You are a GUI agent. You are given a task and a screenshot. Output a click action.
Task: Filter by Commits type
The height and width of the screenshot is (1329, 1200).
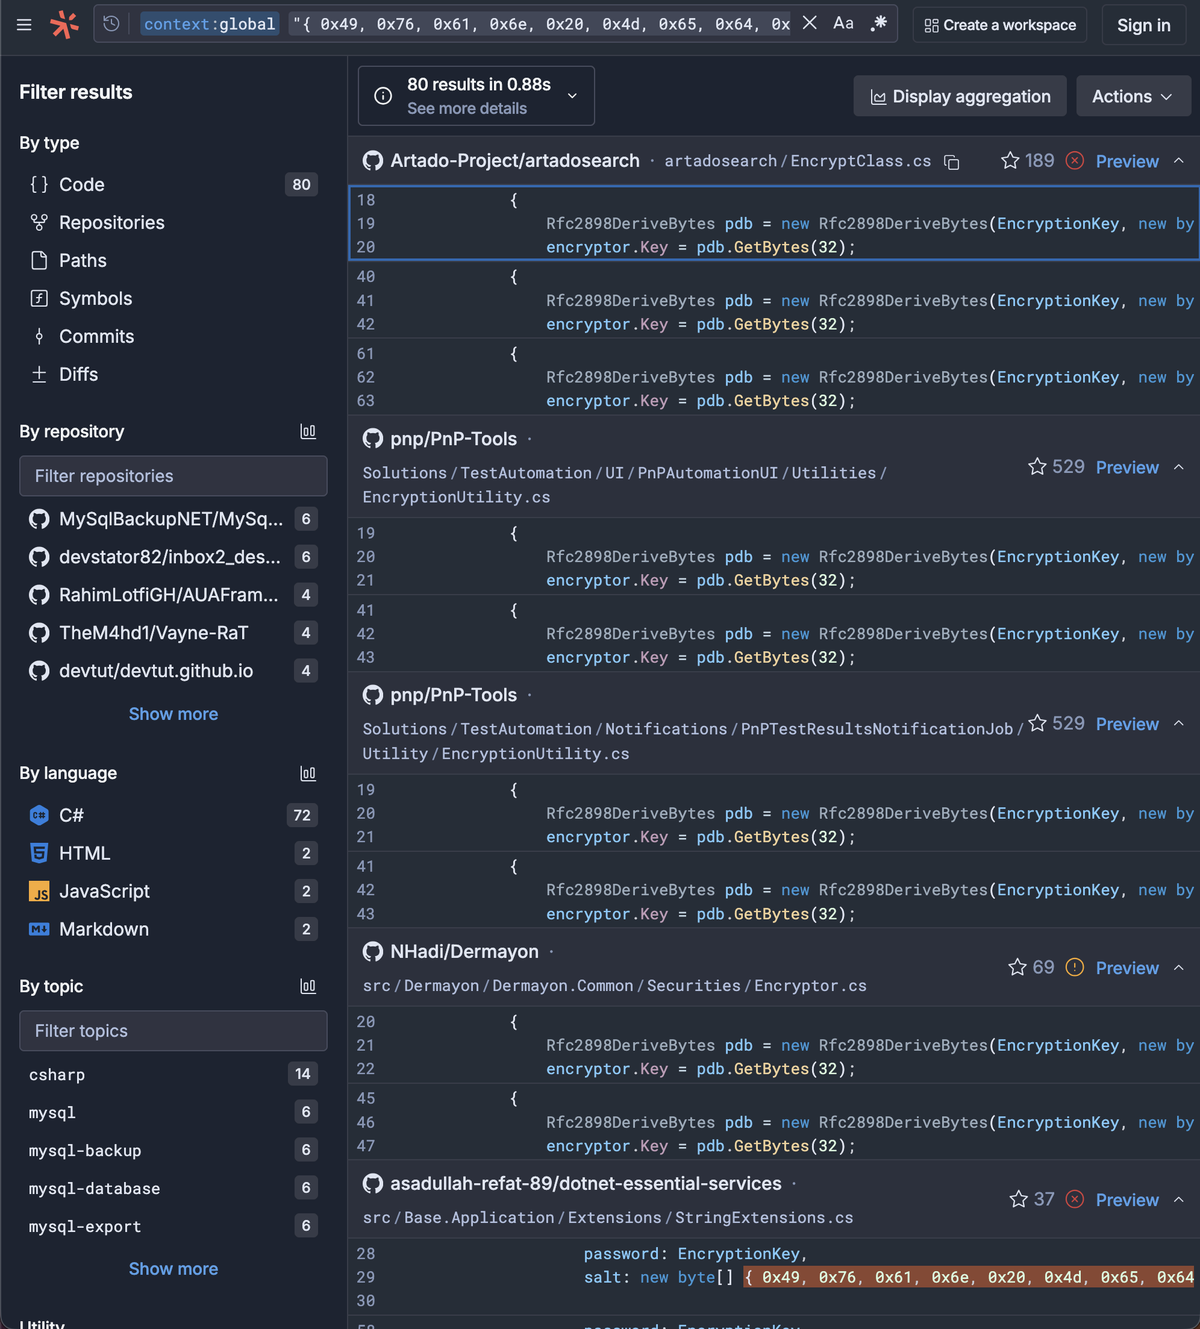(173, 336)
